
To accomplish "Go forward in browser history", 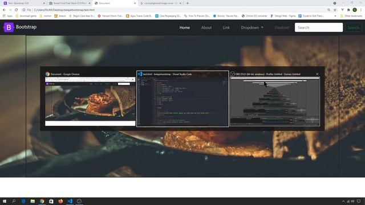I will (x=10, y=10).
